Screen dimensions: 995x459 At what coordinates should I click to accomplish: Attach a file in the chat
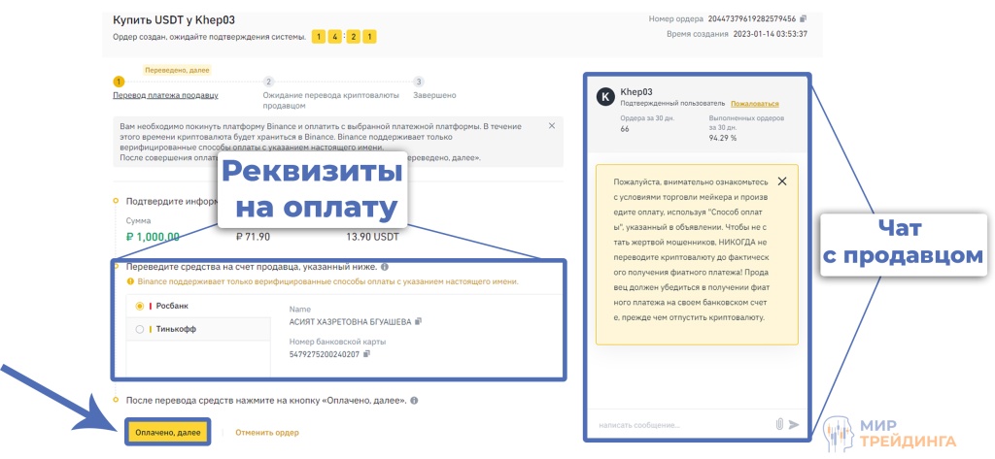point(779,424)
